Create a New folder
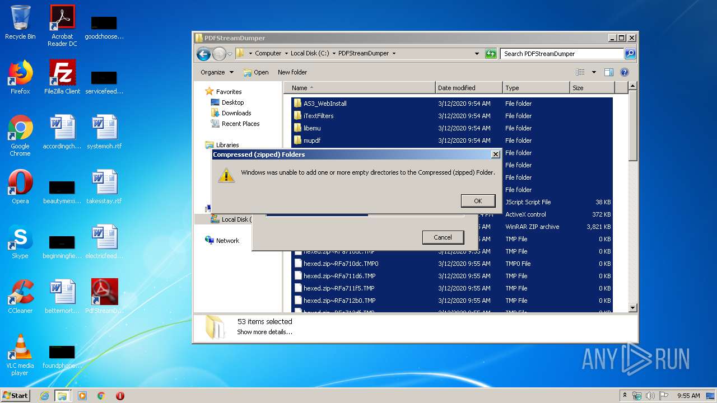The width and height of the screenshot is (717, 403). tap(292, 72)
